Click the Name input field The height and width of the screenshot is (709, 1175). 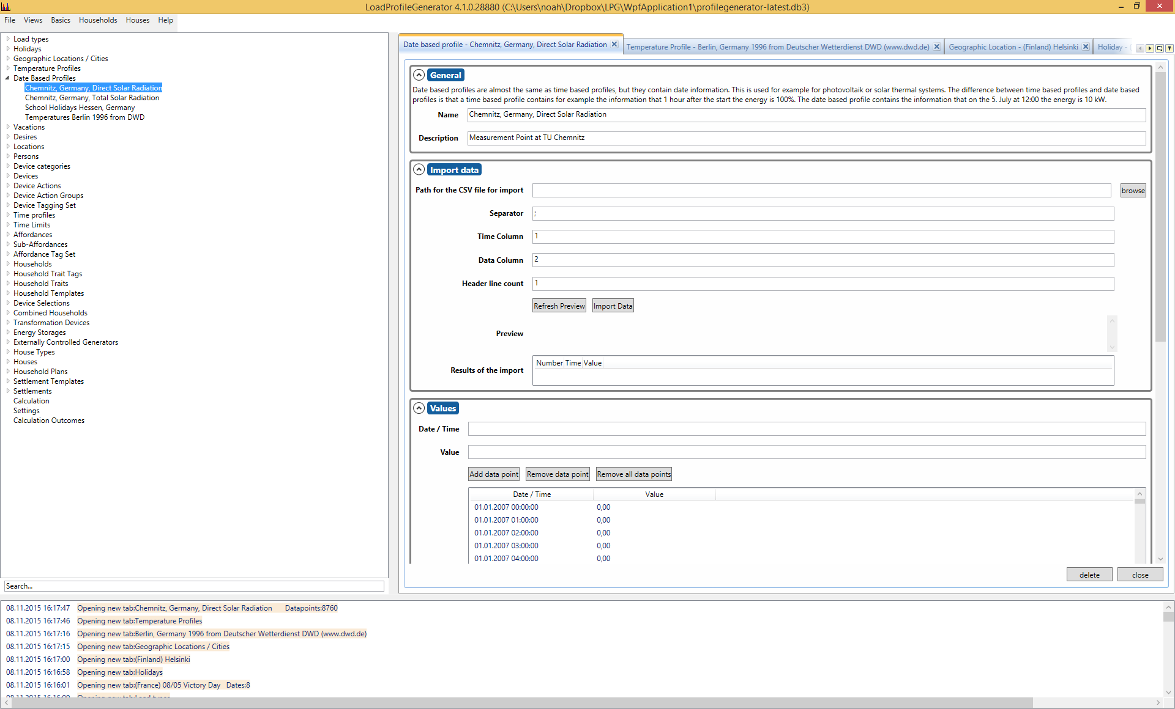point(806,115)
